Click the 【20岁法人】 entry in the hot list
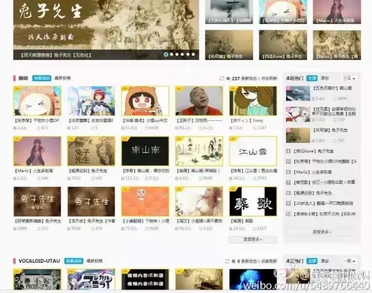 coord(323,203)
